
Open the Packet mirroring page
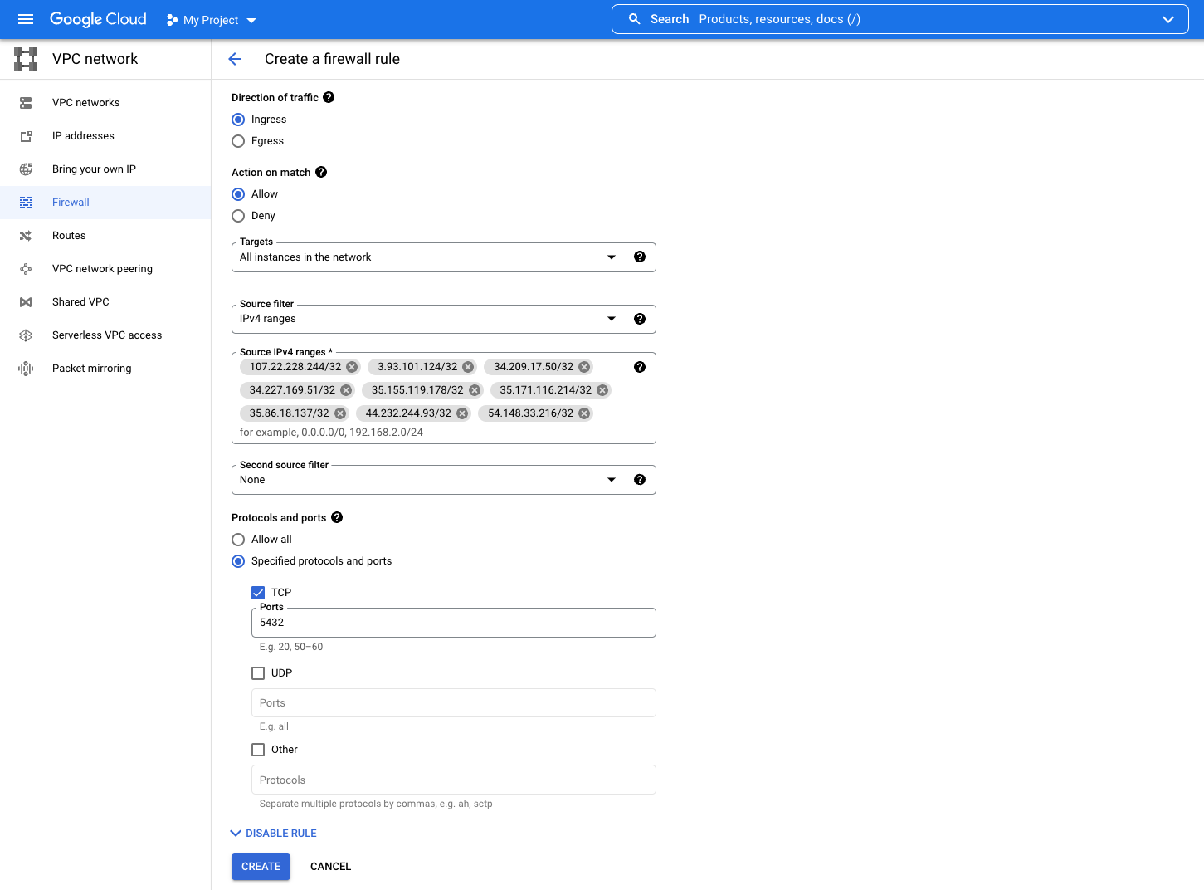click(x=91, y=368)
